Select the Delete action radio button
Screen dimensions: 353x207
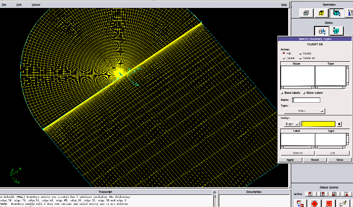[284, 58]
